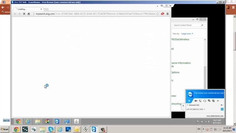Click the local Start button
The width and height of the screenshot is (236, 133).
(x=5, y=129)
